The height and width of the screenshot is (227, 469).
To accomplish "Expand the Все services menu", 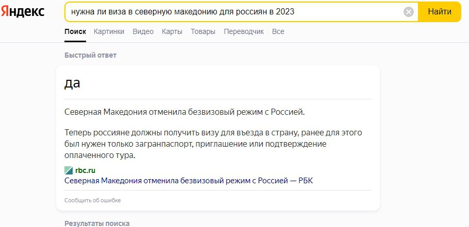I will [x=278, y=31].
